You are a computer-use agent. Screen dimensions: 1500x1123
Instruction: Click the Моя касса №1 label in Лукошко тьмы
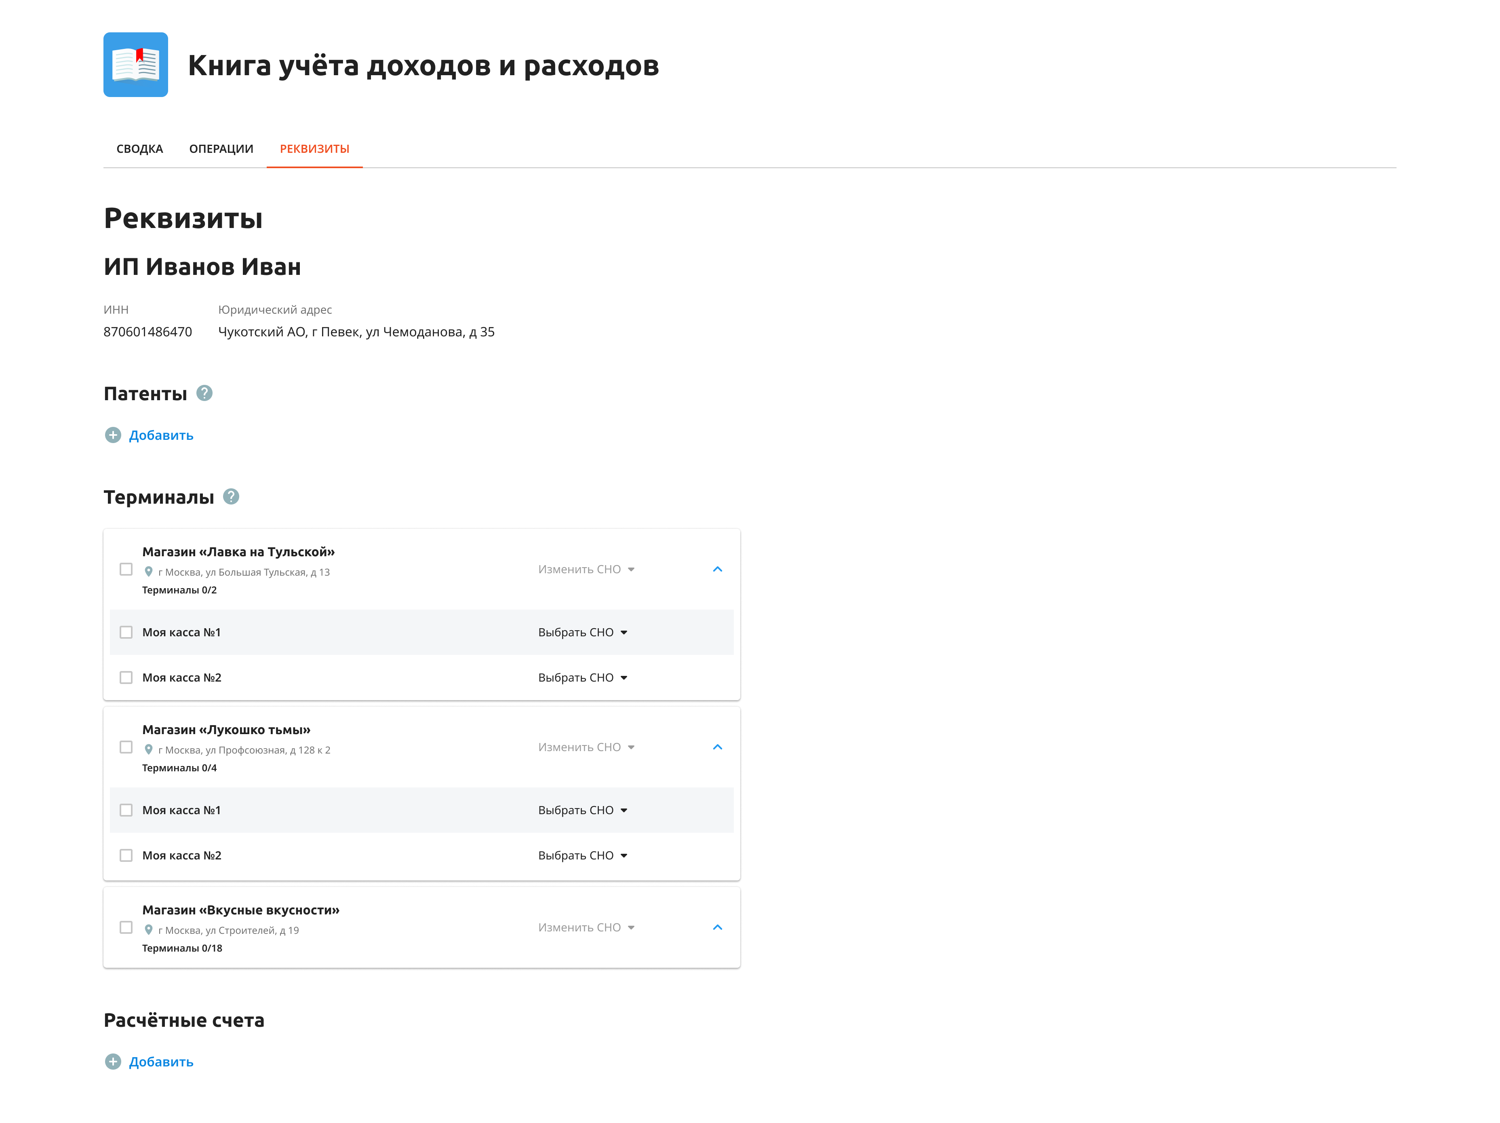coord(182,810)
